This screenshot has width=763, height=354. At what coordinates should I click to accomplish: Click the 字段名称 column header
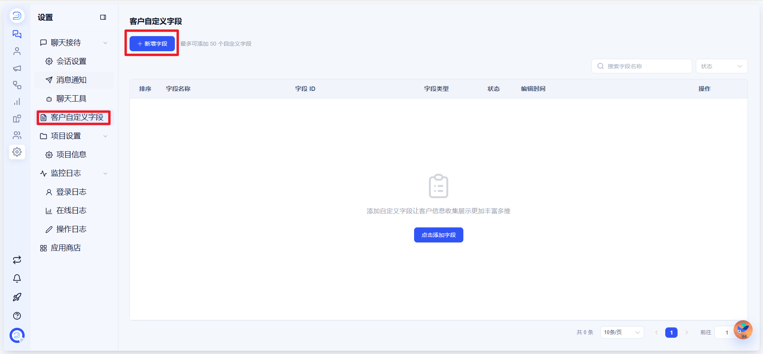point(178,89)
